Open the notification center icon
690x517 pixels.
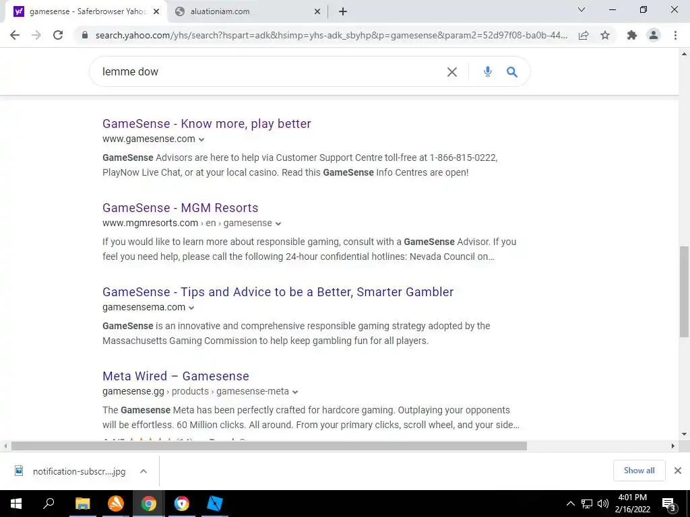[669, 504]
